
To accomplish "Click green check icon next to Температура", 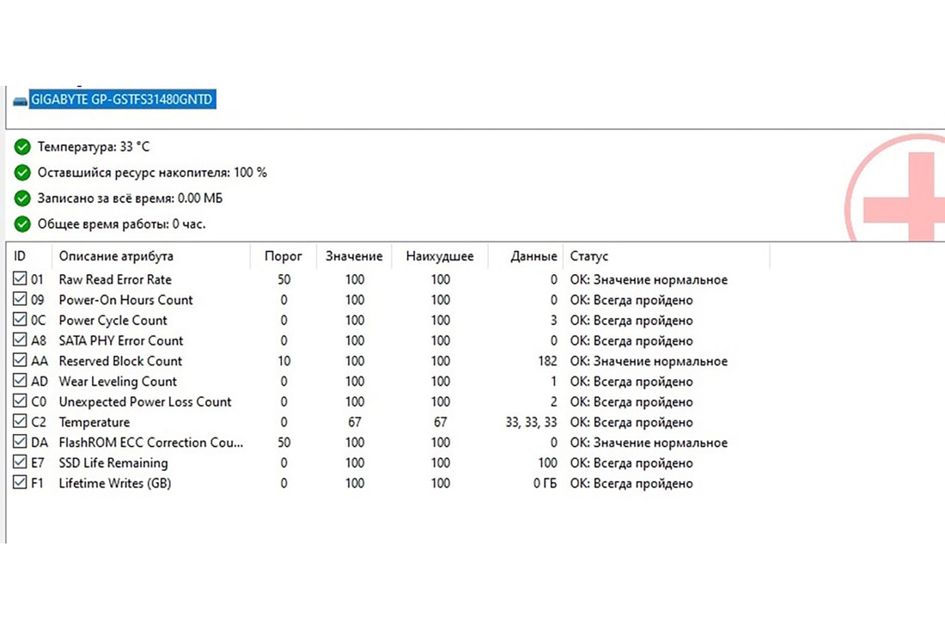I will tap(22, 147).
